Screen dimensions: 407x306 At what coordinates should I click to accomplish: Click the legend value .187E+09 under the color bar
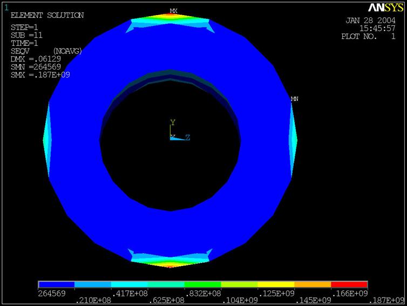386,301
